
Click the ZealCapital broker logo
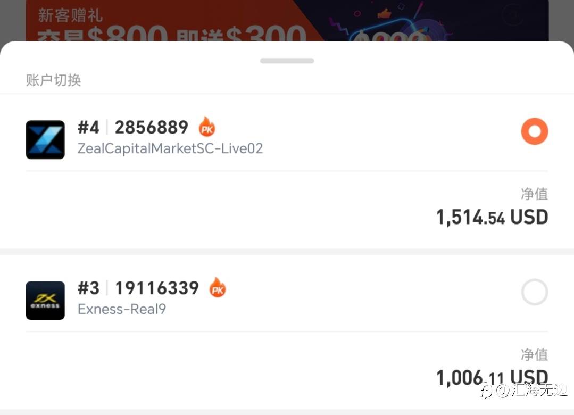click(x=45, y=139)
